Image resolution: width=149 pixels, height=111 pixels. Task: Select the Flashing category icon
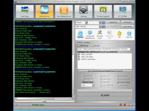coord(80,35)
